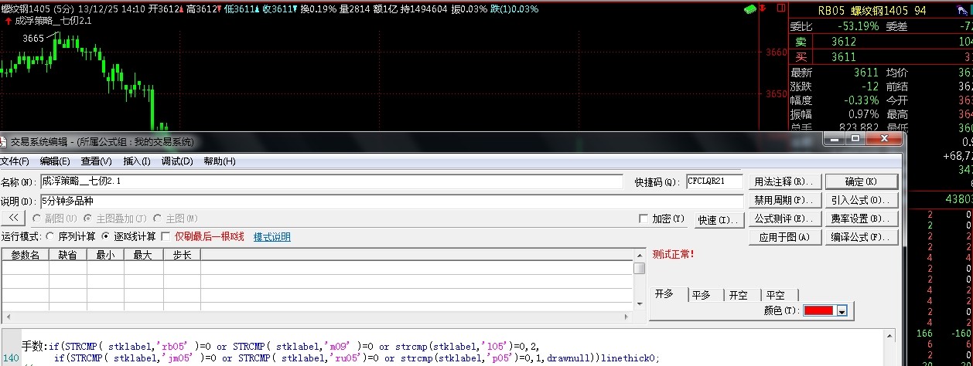Click the 测试正常! status text
The width and height of the screenshot is (973, 366).
coord(674,253)
